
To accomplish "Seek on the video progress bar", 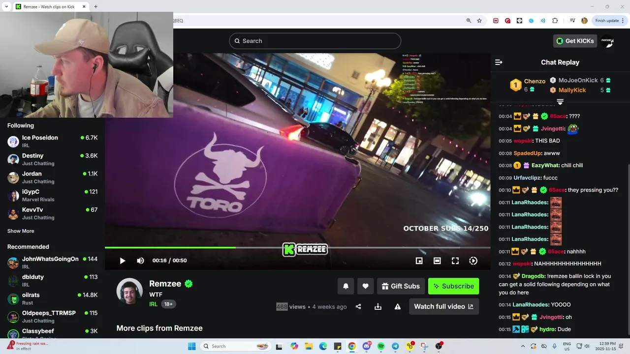I will click(x=297, y=247).
